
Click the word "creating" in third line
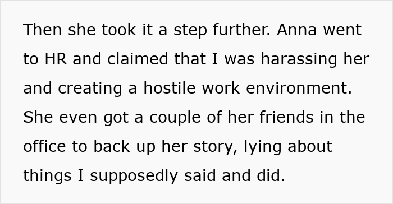[x=90, y=89]
